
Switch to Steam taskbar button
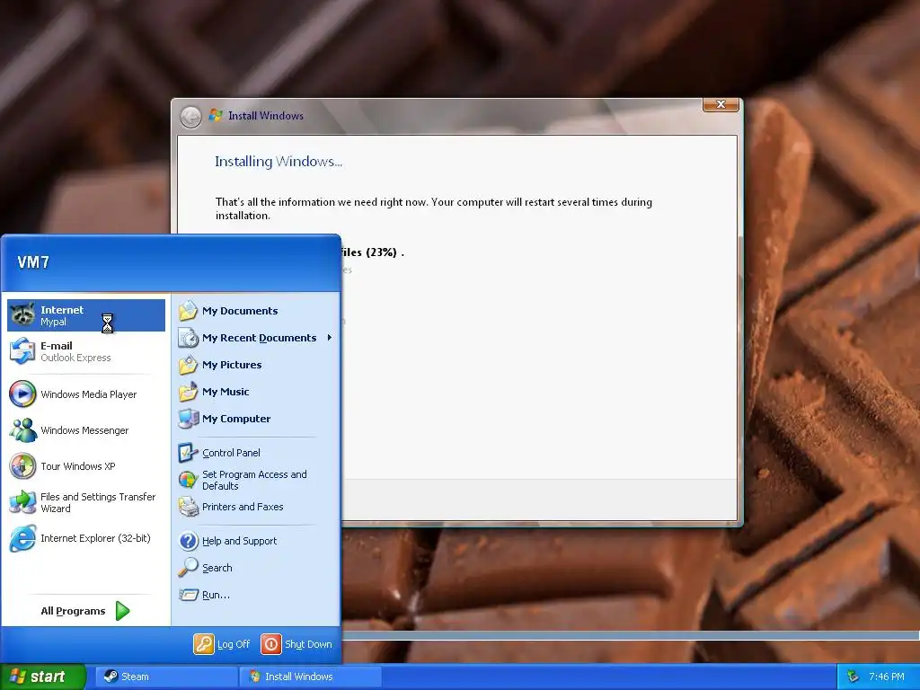[166, 677]
